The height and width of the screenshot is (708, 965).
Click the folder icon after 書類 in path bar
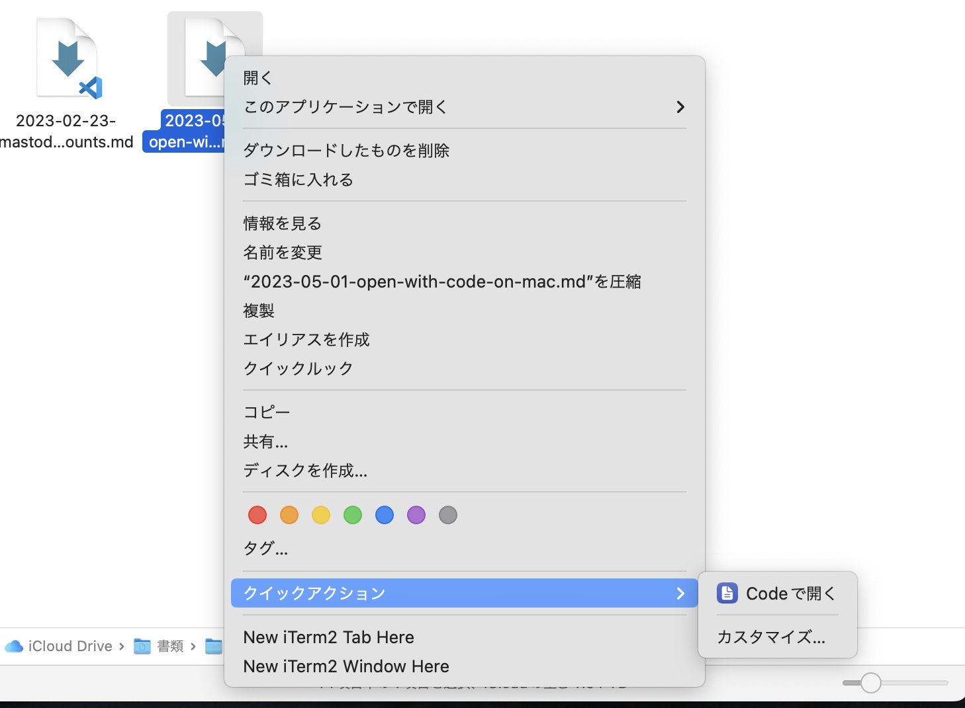click(x=214, y=646)
